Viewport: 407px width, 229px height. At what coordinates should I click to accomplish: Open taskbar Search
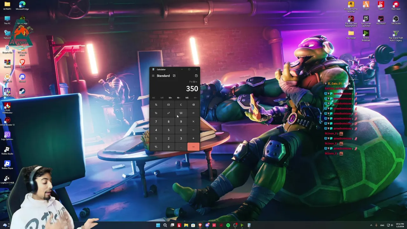tap(165, 225)
